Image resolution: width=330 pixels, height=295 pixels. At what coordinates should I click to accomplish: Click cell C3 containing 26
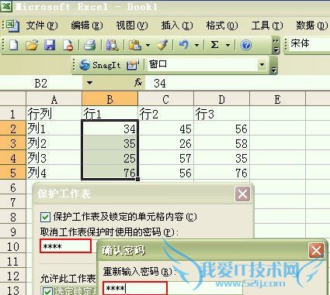tap(165, 143)
